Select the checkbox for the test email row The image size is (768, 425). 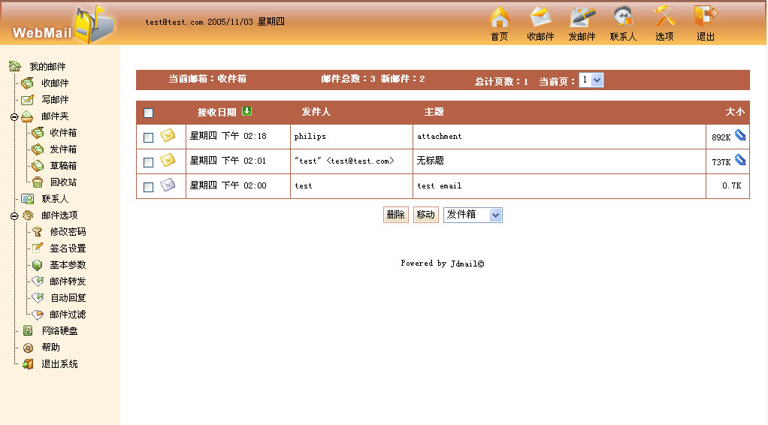pyautogui.click(x=148, y=186)
